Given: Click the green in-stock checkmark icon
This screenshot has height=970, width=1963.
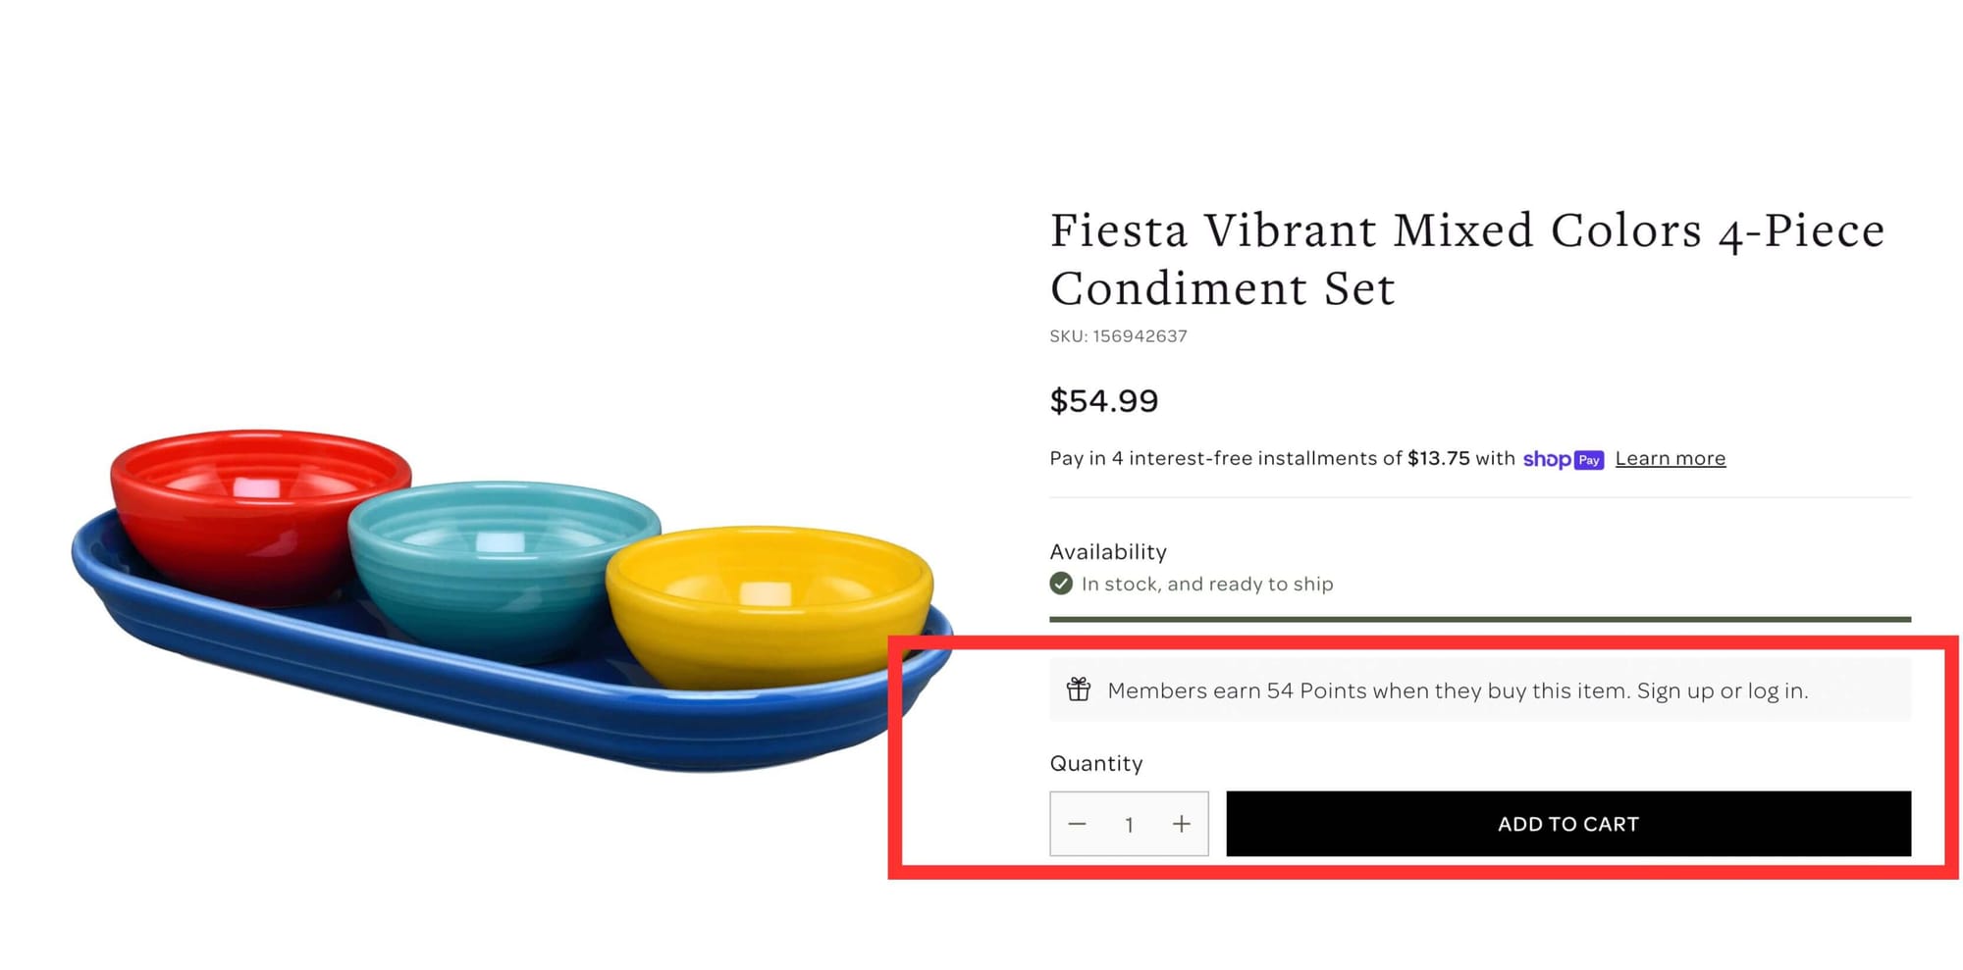Looking at the screenshot, I should coord(1061,584).
